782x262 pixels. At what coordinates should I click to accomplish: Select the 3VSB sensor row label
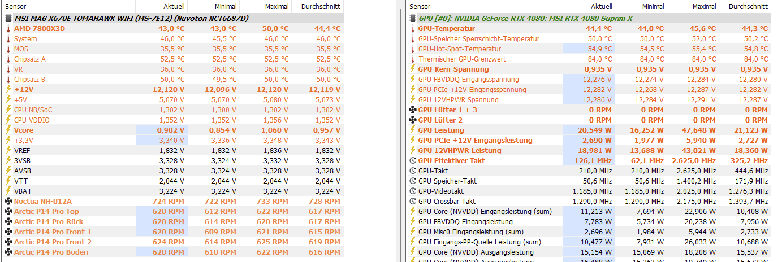coord(23,160)
